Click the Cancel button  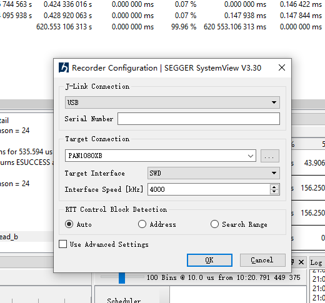pos(262,260)
